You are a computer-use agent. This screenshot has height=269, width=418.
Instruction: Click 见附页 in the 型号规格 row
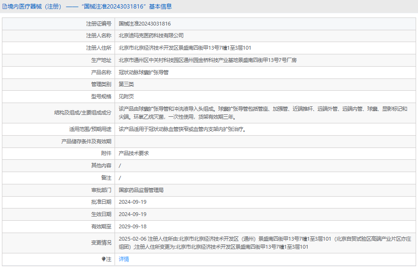pos(126,96)
